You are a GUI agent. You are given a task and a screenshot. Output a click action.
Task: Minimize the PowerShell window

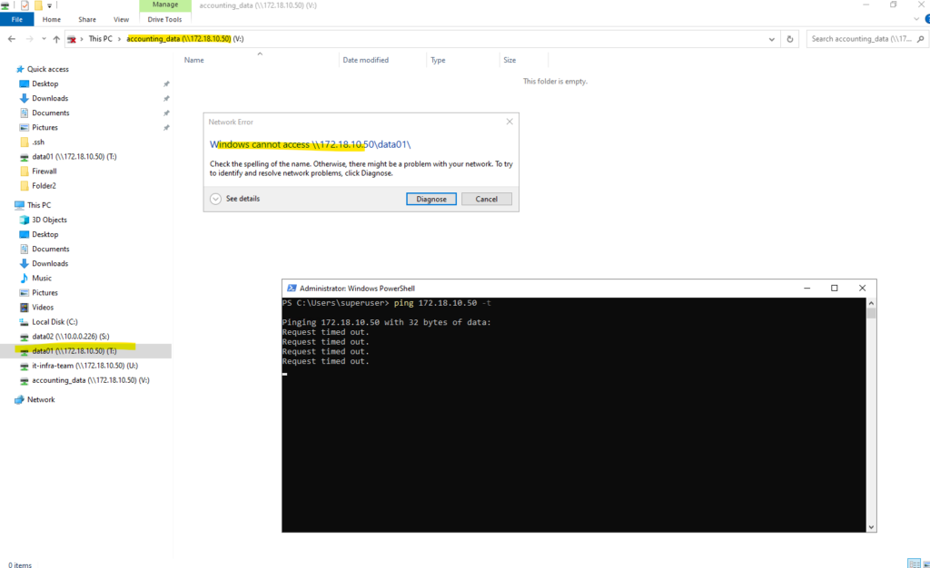[x=806, y=289]
